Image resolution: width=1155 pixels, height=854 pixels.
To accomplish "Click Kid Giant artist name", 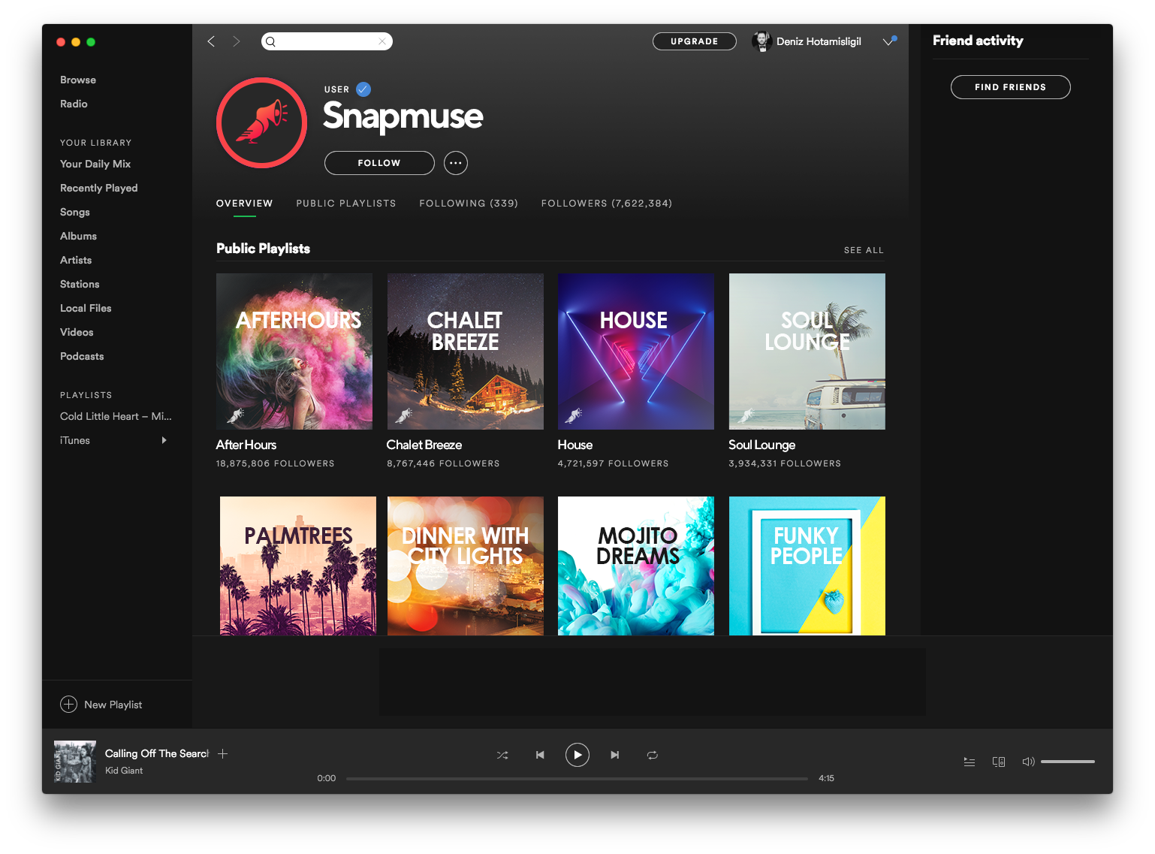I will (x=124, y=771).
